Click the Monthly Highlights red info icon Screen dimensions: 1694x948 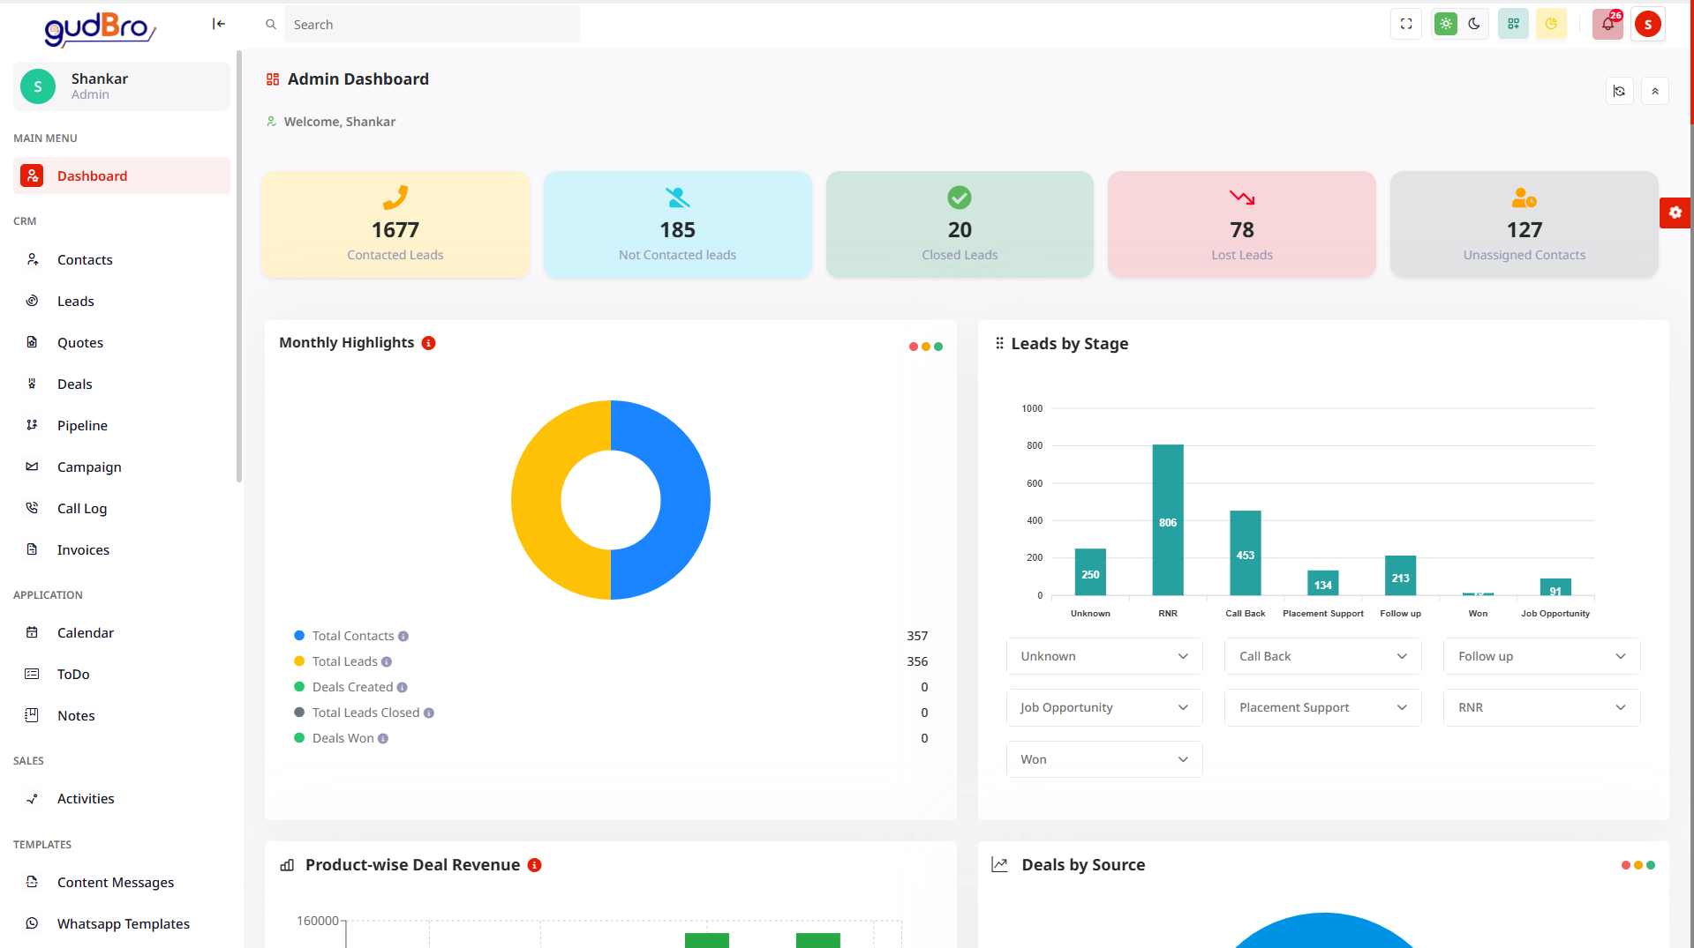point(429,343)
